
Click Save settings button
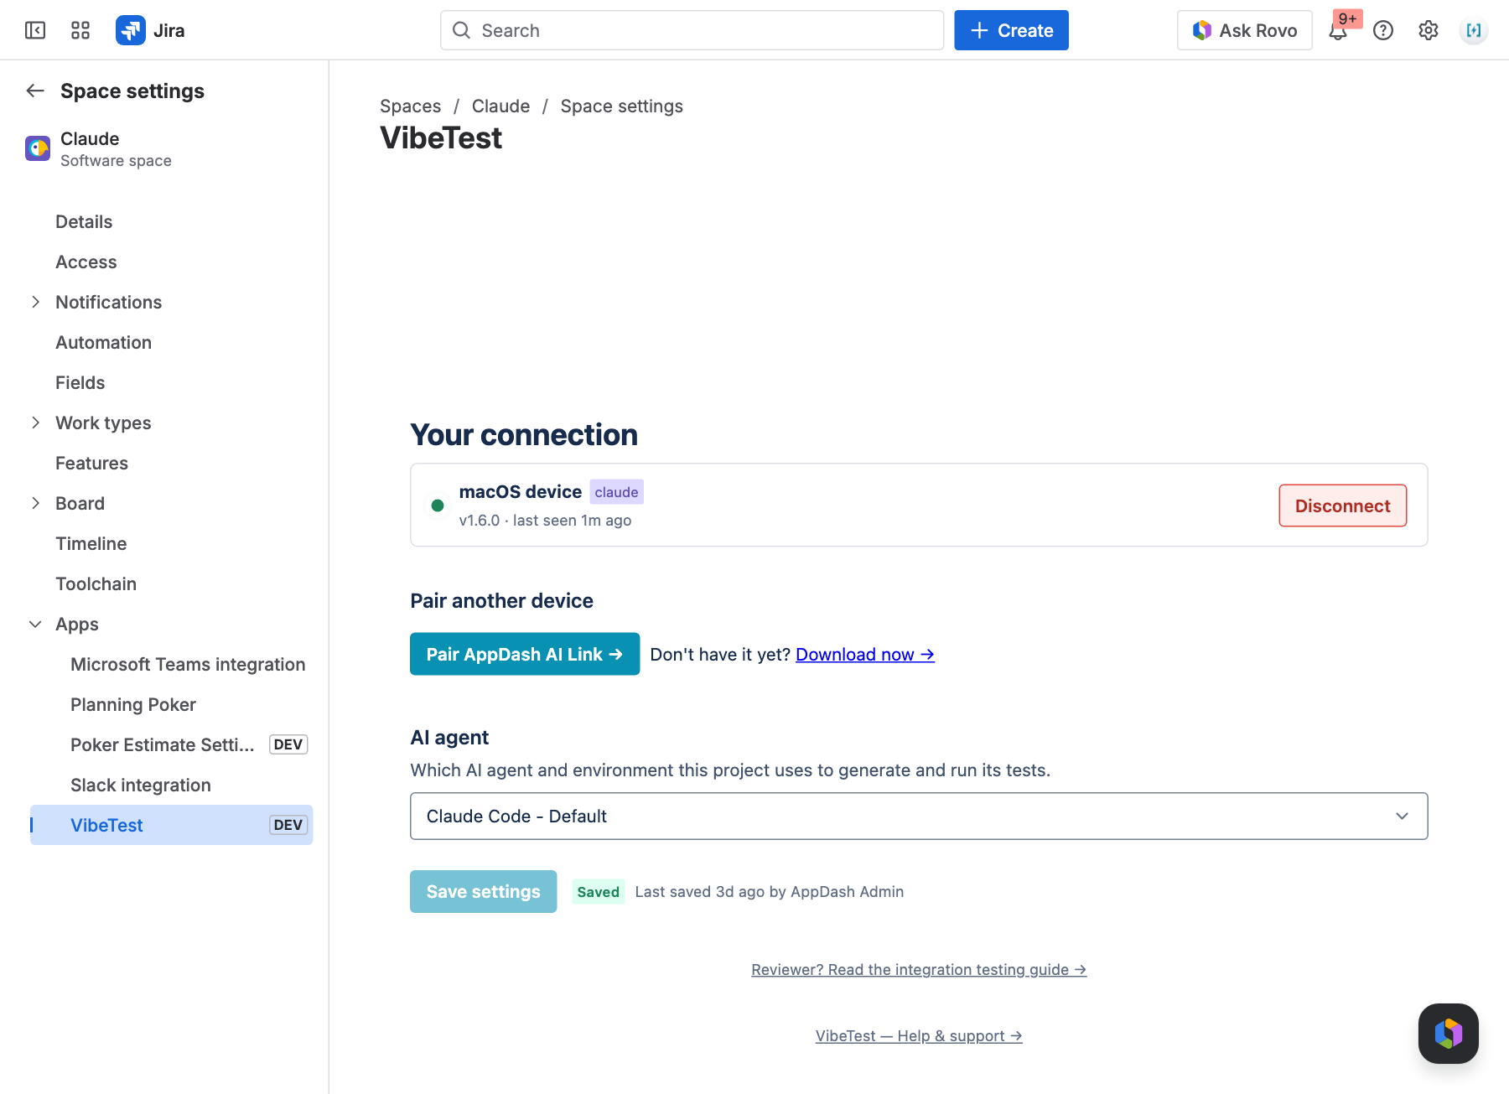tap(483, 891)
